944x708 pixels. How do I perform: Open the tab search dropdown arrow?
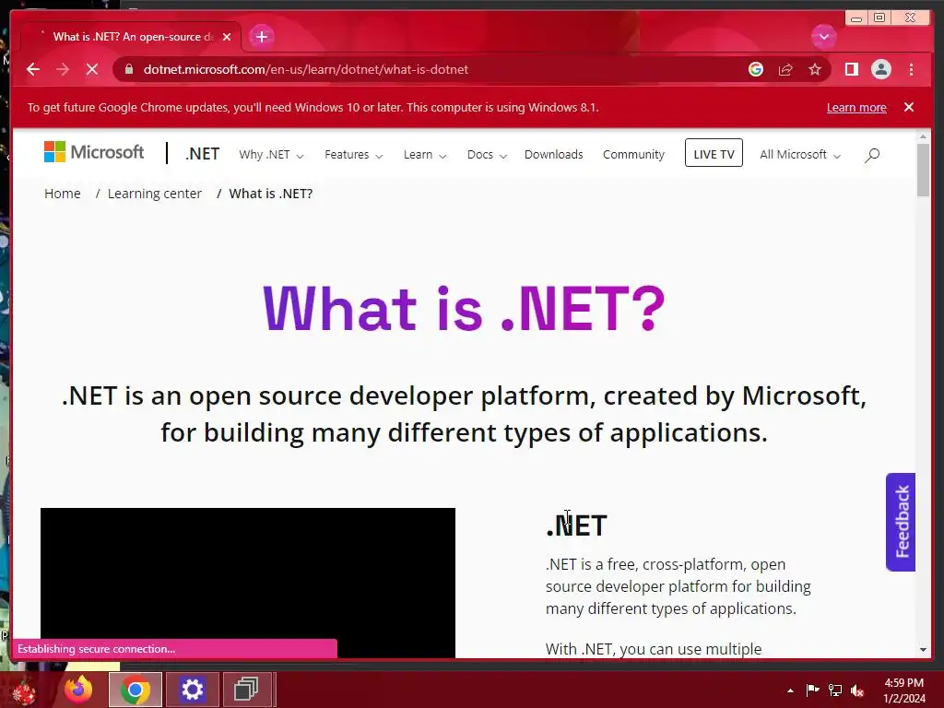(823, 37)
